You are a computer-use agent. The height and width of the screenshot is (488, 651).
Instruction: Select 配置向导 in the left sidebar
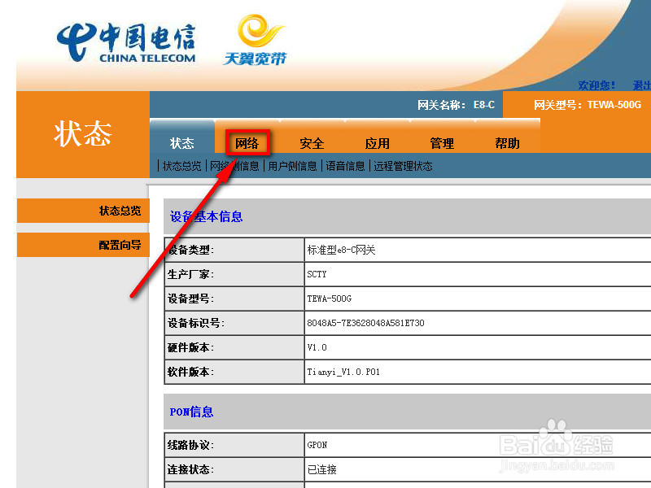pyautogui.click(x=120, y=244)
